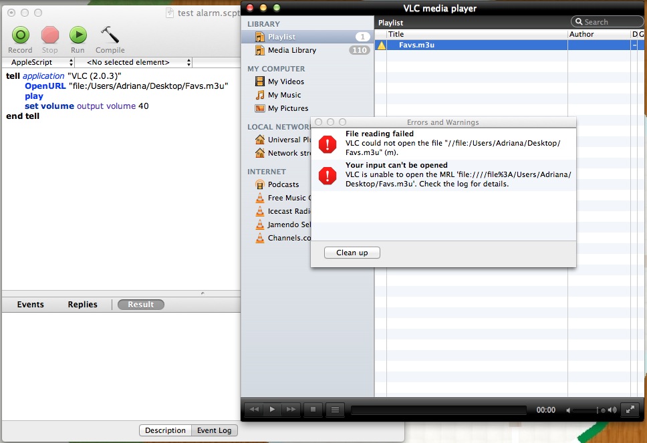This screenshot has width=647, height=443.
Task: Click VLC next track button
Action: [x=291, y=410]
